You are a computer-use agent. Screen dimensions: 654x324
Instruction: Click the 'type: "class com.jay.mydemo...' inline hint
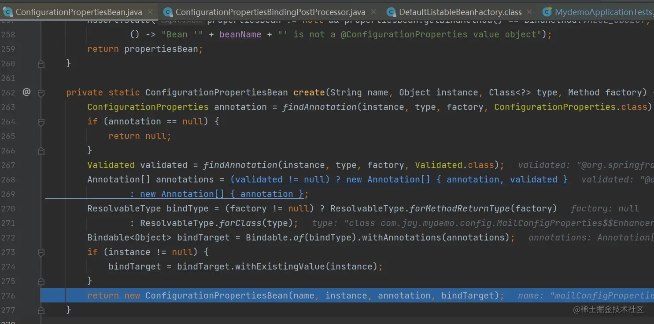483,223
